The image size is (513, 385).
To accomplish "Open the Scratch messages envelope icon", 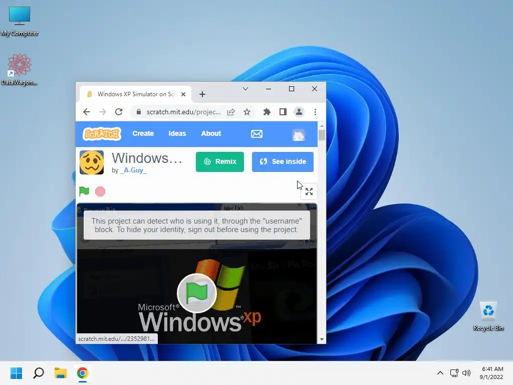I will (x=256, y=134).
